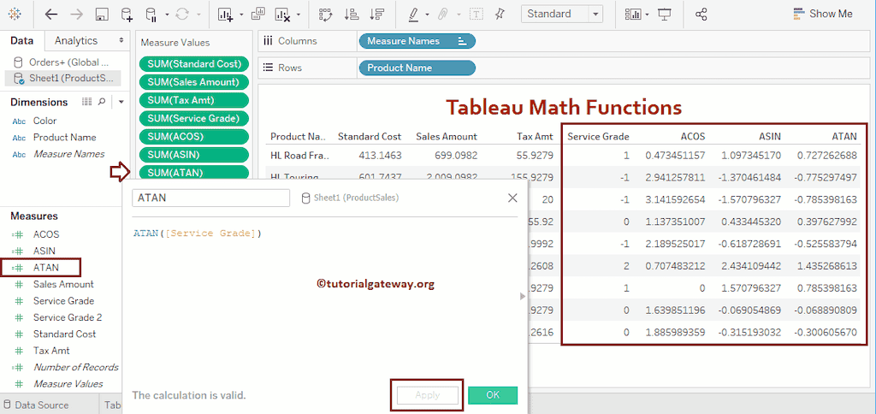Switch to the Data tab

pos(21,41)
